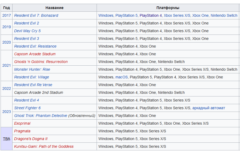The width and height of the screenshot is (240, 152).
Task: Open аркадный автомат link
Action: coord(209,108)
